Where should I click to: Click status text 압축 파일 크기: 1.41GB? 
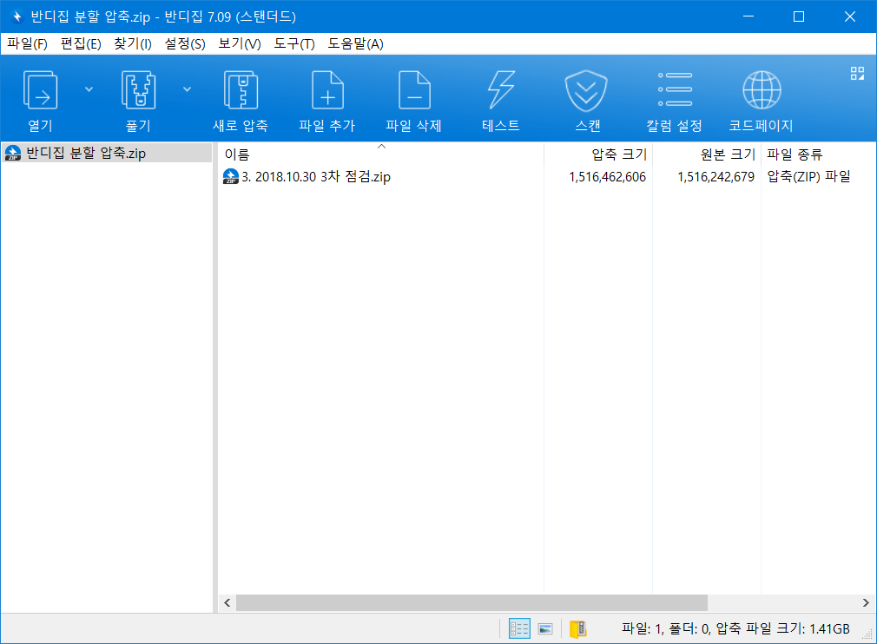click(x=782, y=629)
